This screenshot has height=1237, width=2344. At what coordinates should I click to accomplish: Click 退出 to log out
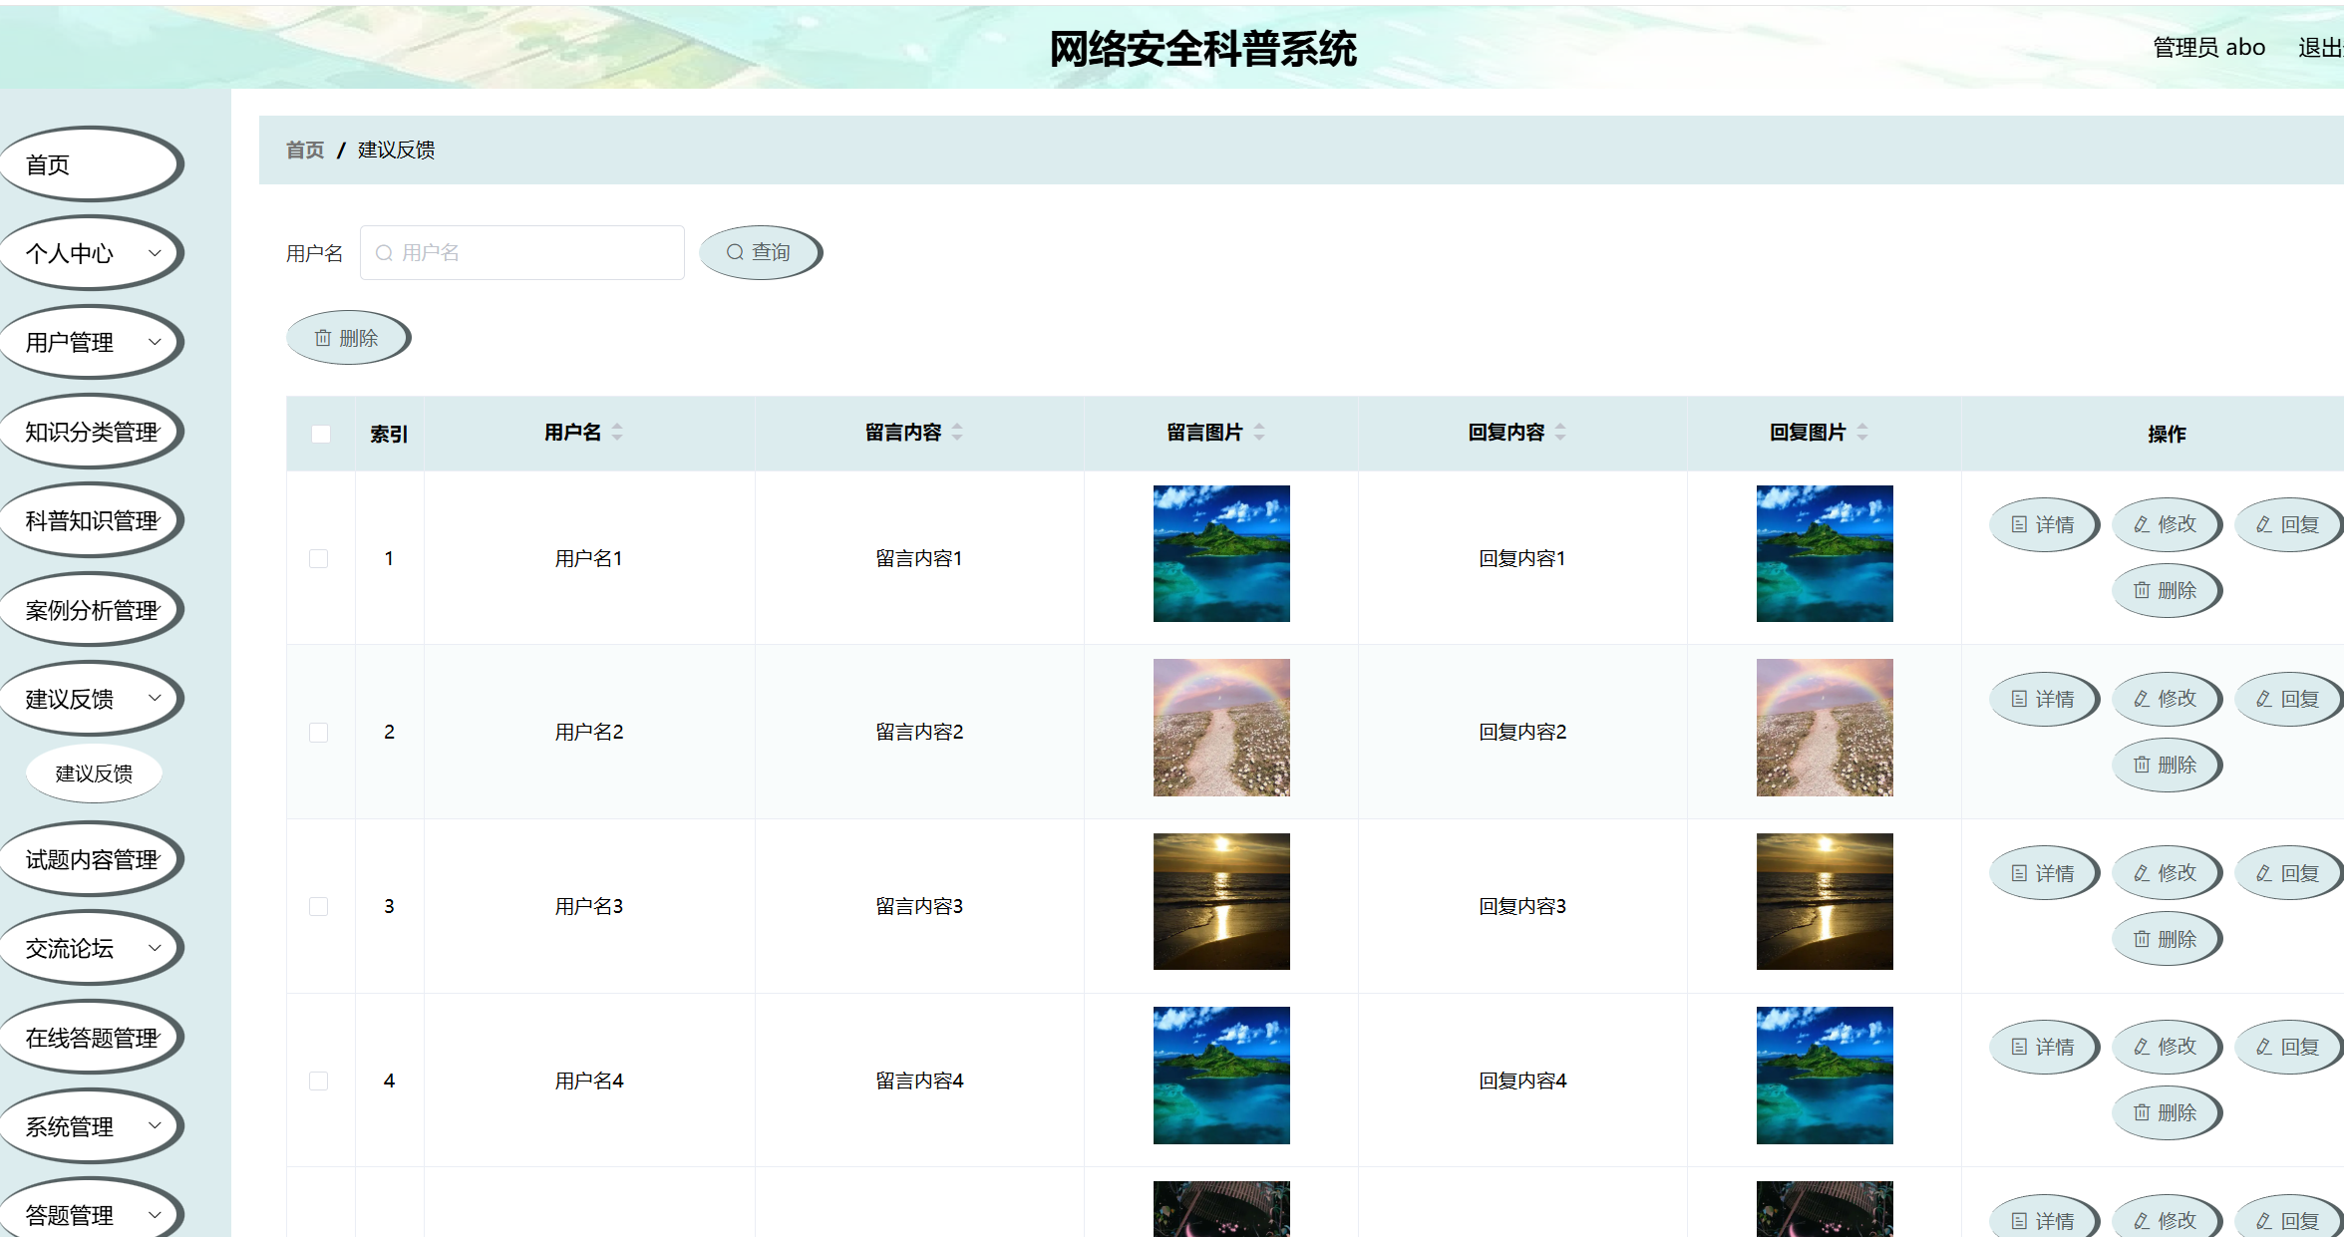[x=2320, y=46]
